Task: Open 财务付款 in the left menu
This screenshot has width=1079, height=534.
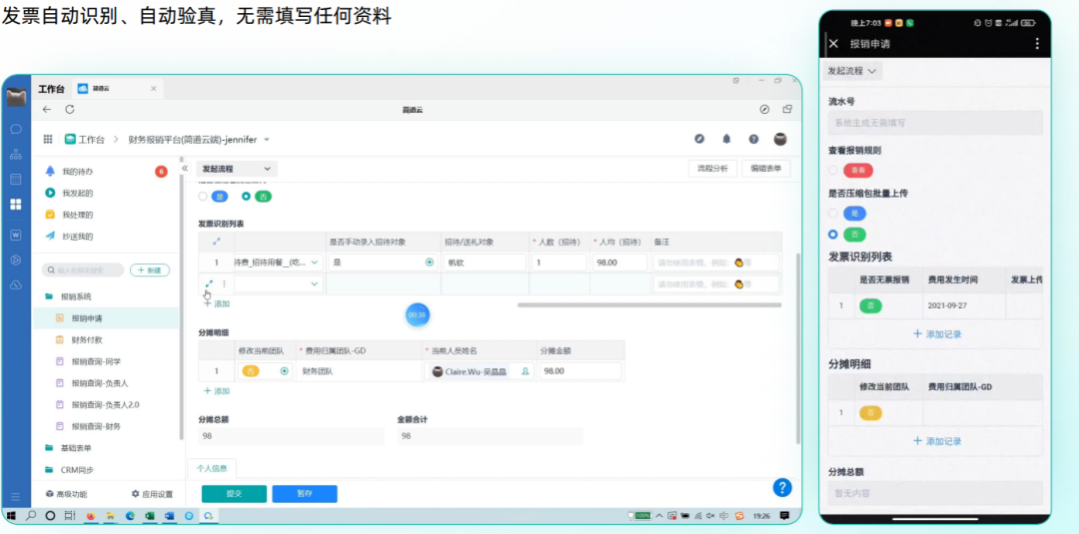Action: coord(87,339)
